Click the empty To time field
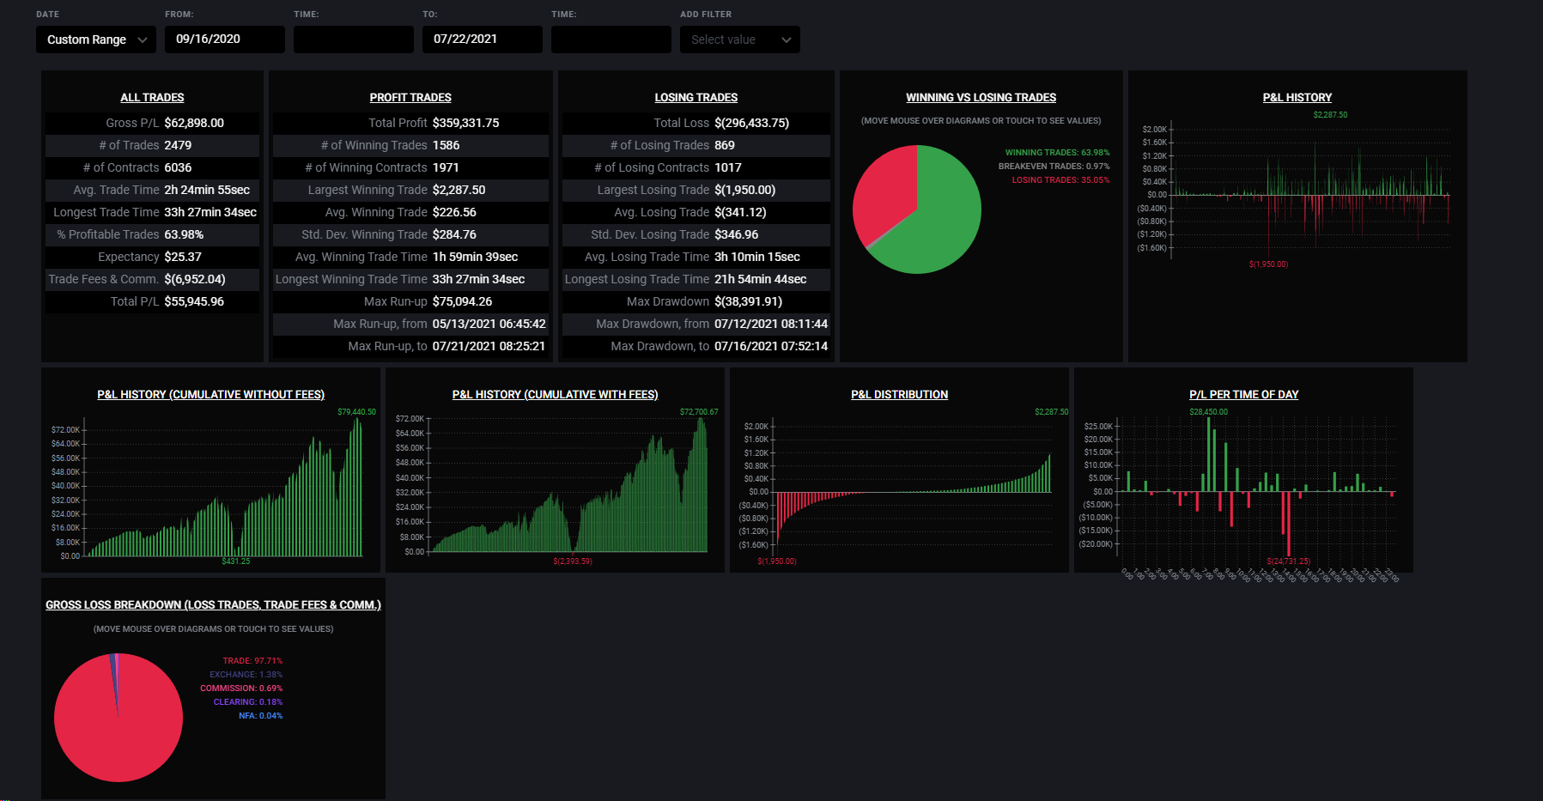The image size is (1543, 801). (x=611, y=39)
